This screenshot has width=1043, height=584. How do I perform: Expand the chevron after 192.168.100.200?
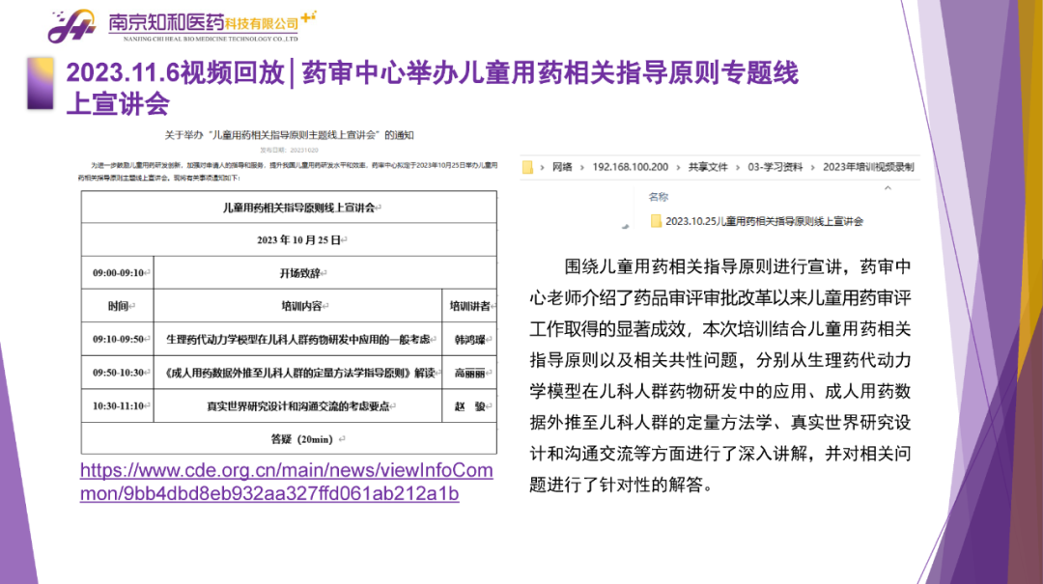[678, 167]
